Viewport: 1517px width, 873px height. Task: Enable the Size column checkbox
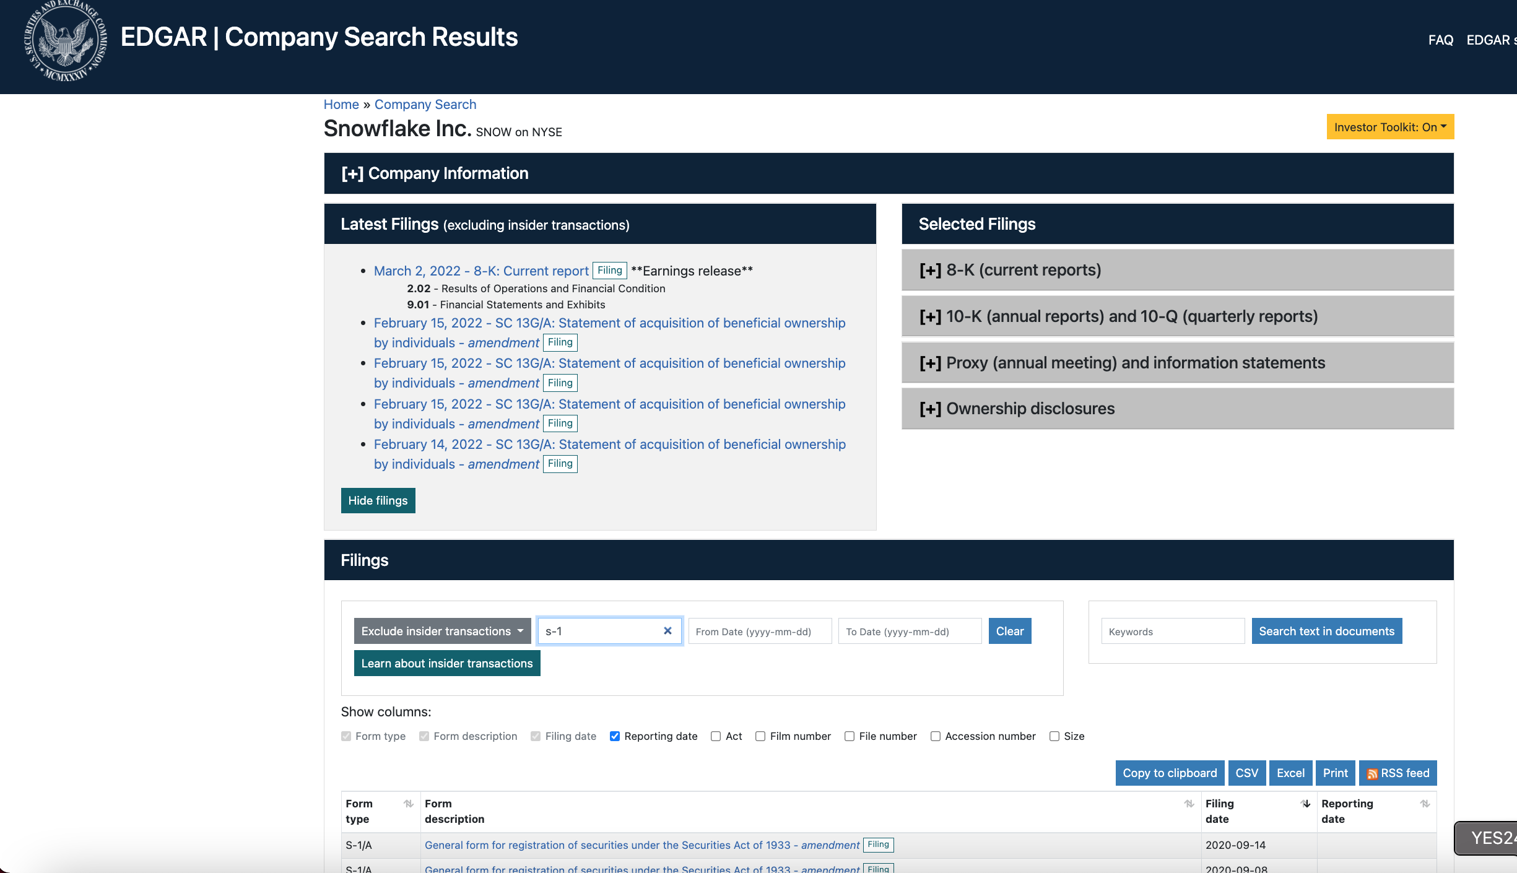tap(1054, 736)
